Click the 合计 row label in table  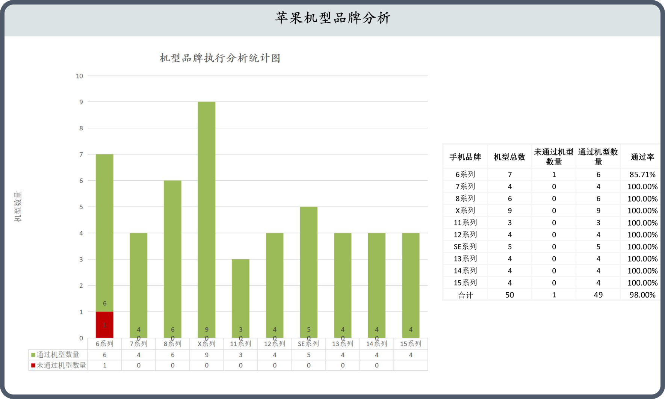(x=465, y=295)
